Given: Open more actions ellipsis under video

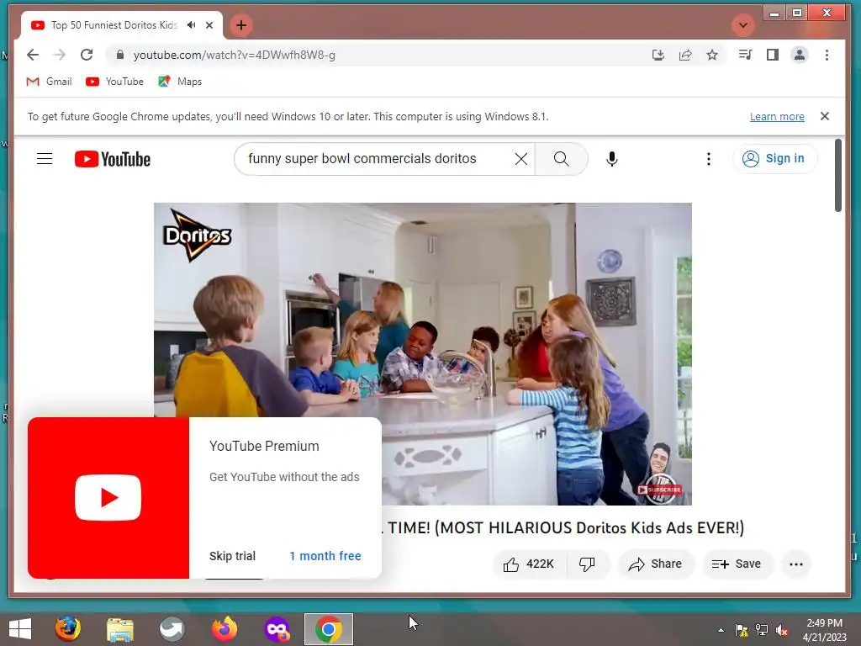Looking at the screenshot, I should click(x=795, y=564).
